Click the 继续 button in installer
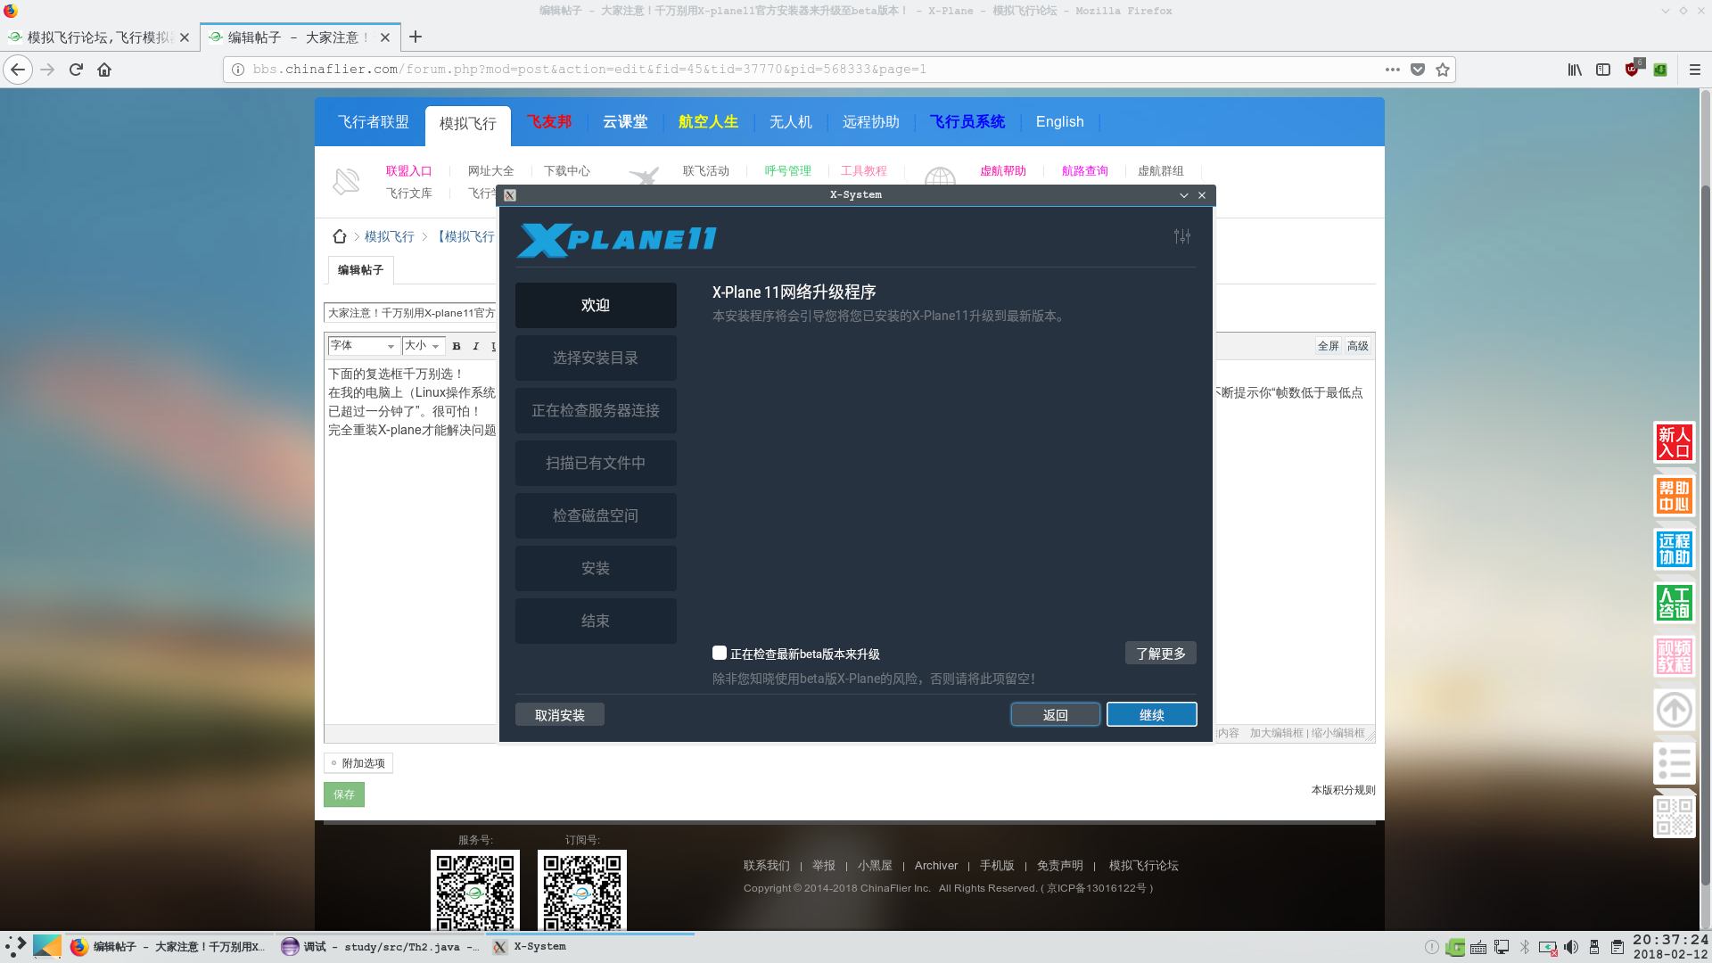 tap(1152, 714)
